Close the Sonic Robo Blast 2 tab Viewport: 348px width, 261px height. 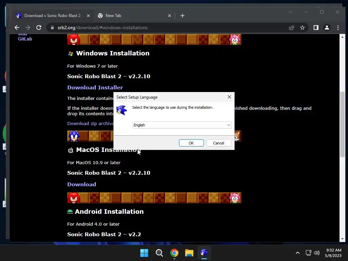point(88,16)
